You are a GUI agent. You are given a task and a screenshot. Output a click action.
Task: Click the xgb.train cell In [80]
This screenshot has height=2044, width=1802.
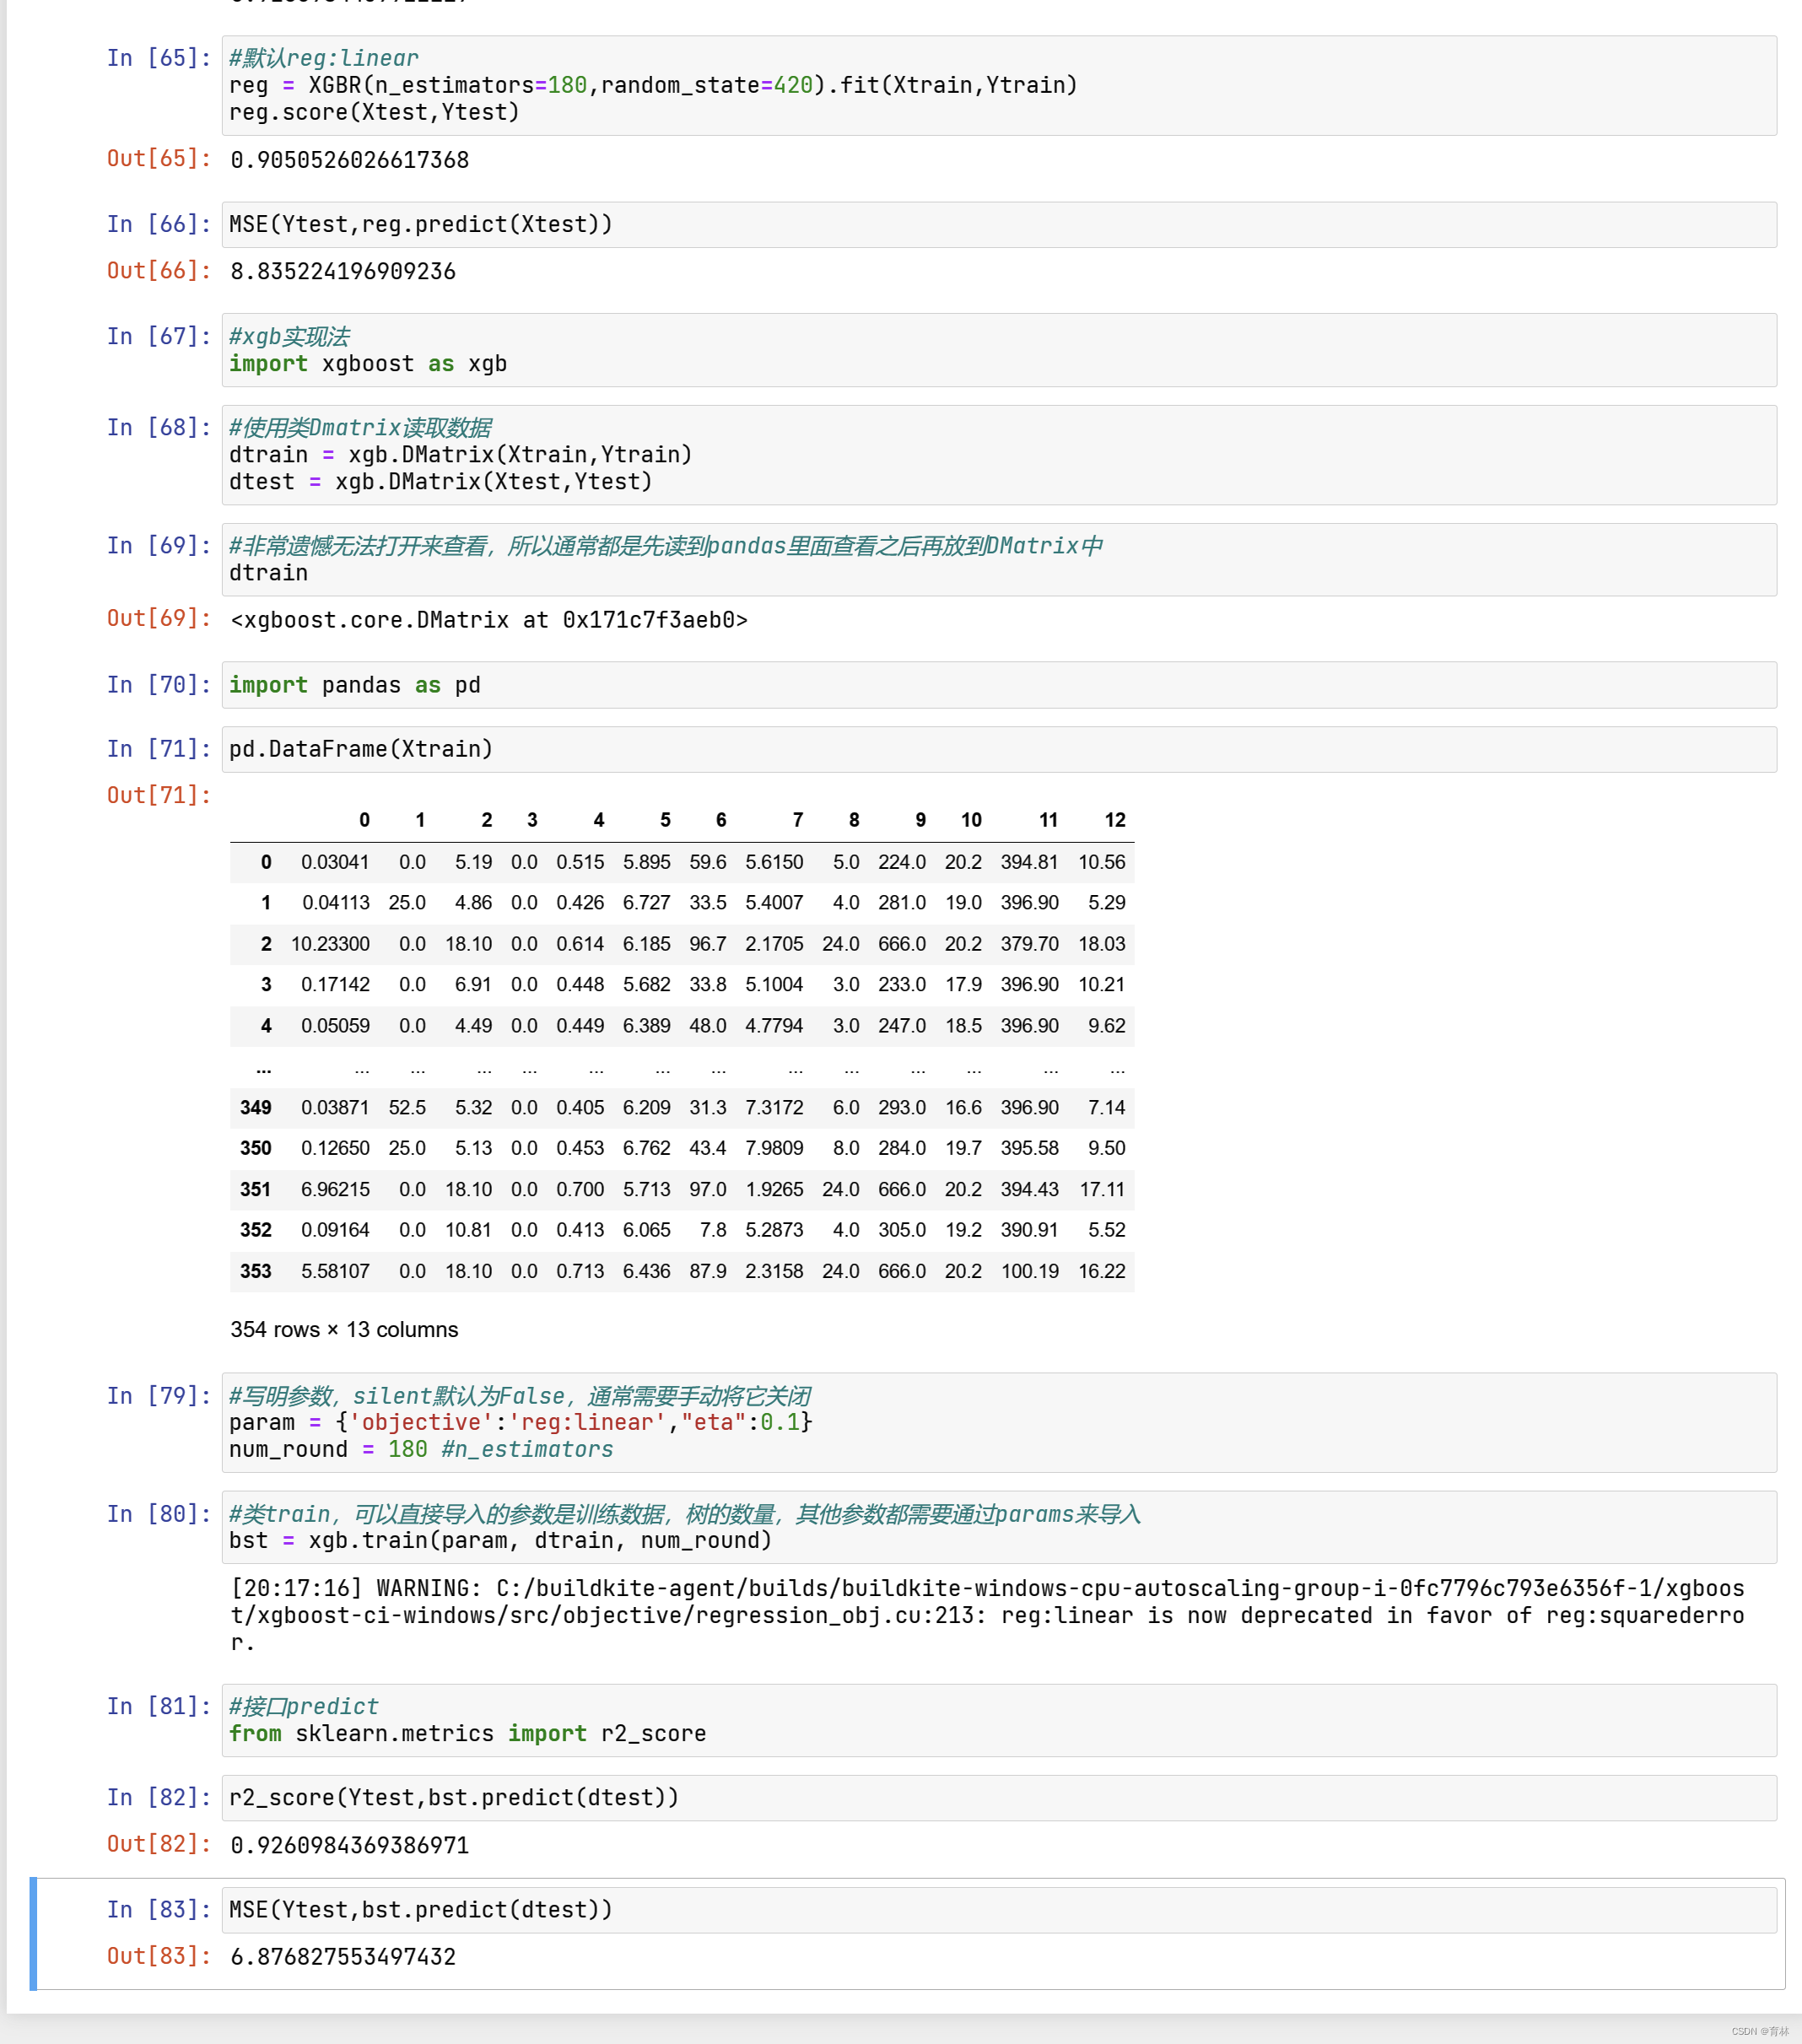point(998,1528)
